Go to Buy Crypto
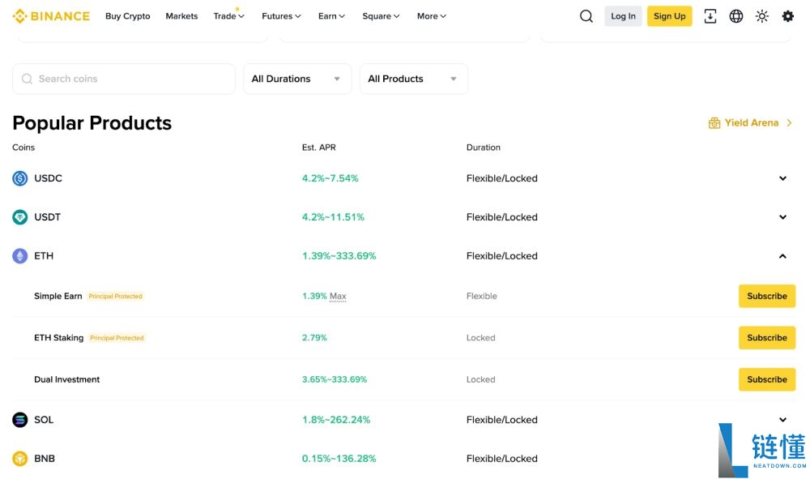This screenshot has width=810, height=479. [x=128, y=16]
